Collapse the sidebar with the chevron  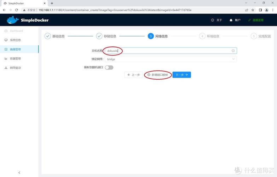tap(19, 173)
